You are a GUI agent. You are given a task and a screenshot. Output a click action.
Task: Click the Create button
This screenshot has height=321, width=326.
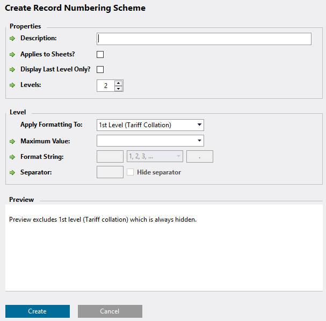[38, 311]
